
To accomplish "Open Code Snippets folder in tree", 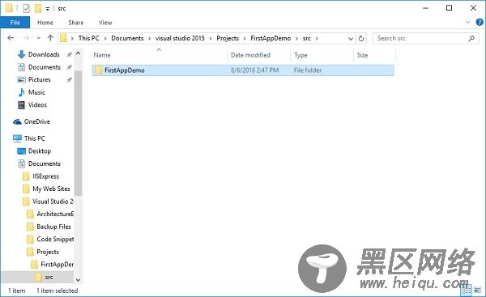I will [x=55, y=239].
